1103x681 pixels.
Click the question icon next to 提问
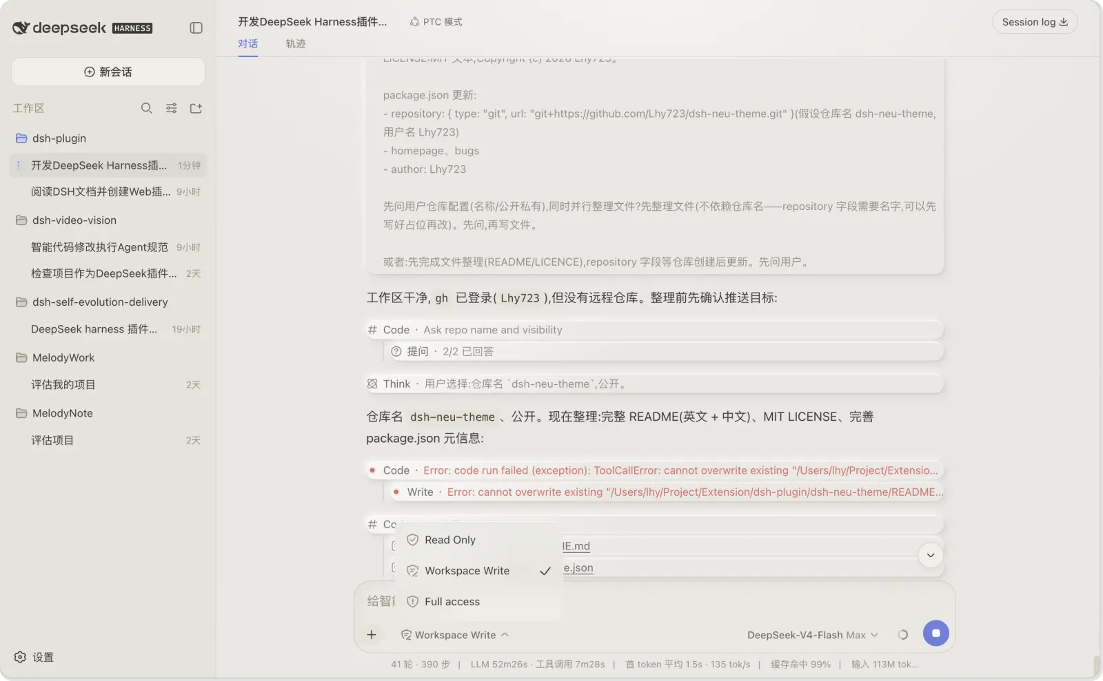coord(396,351)
